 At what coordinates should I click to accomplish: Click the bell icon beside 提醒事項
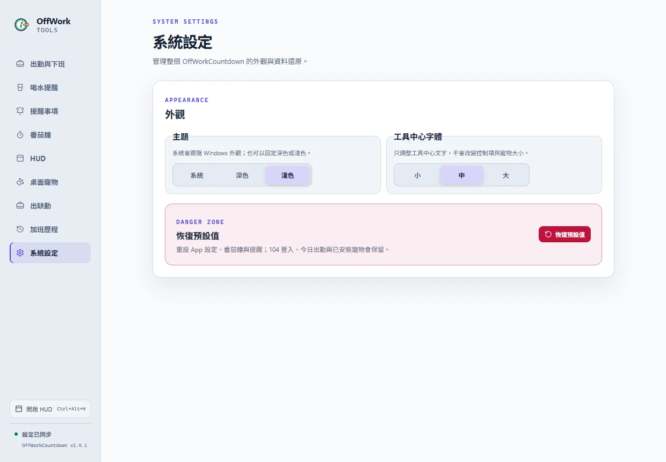pos(20,111)
